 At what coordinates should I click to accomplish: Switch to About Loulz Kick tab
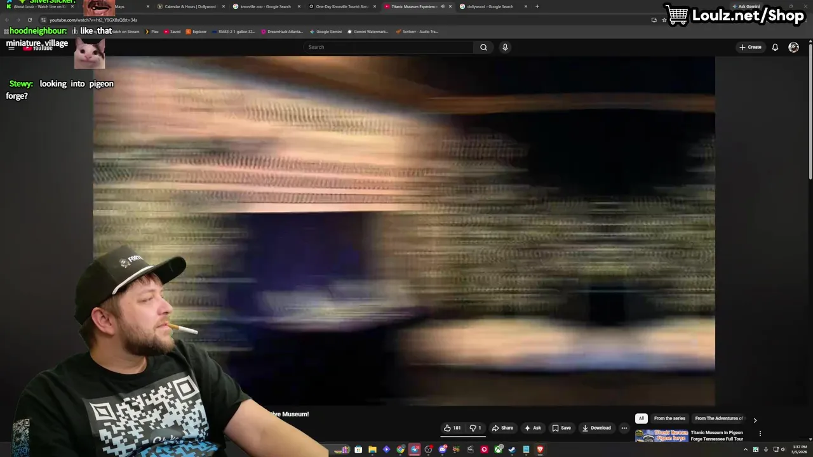click(x=39, y=6)
